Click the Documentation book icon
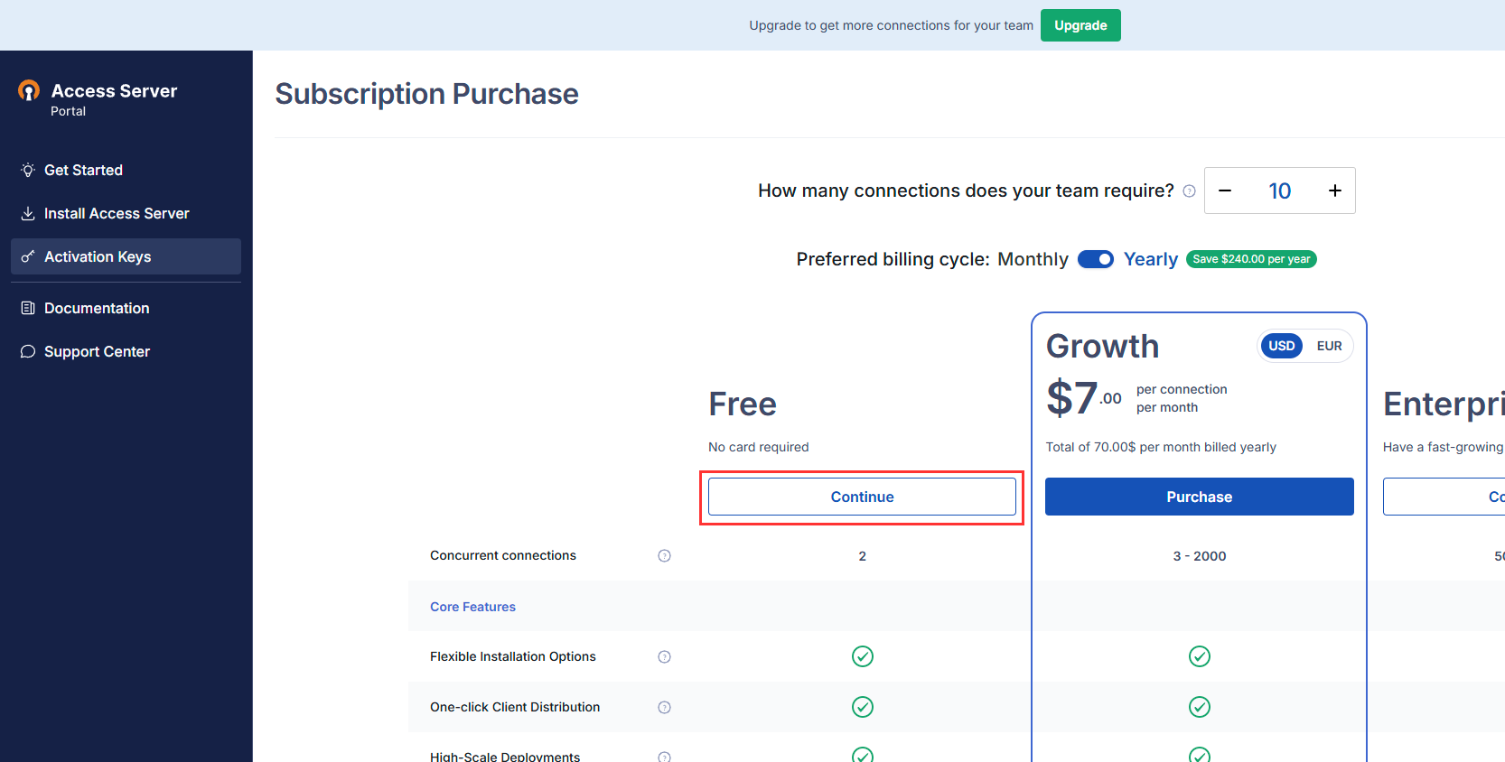 click(28, 308)
